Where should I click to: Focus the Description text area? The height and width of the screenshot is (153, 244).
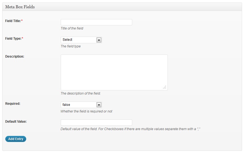(x=114, y=73)
